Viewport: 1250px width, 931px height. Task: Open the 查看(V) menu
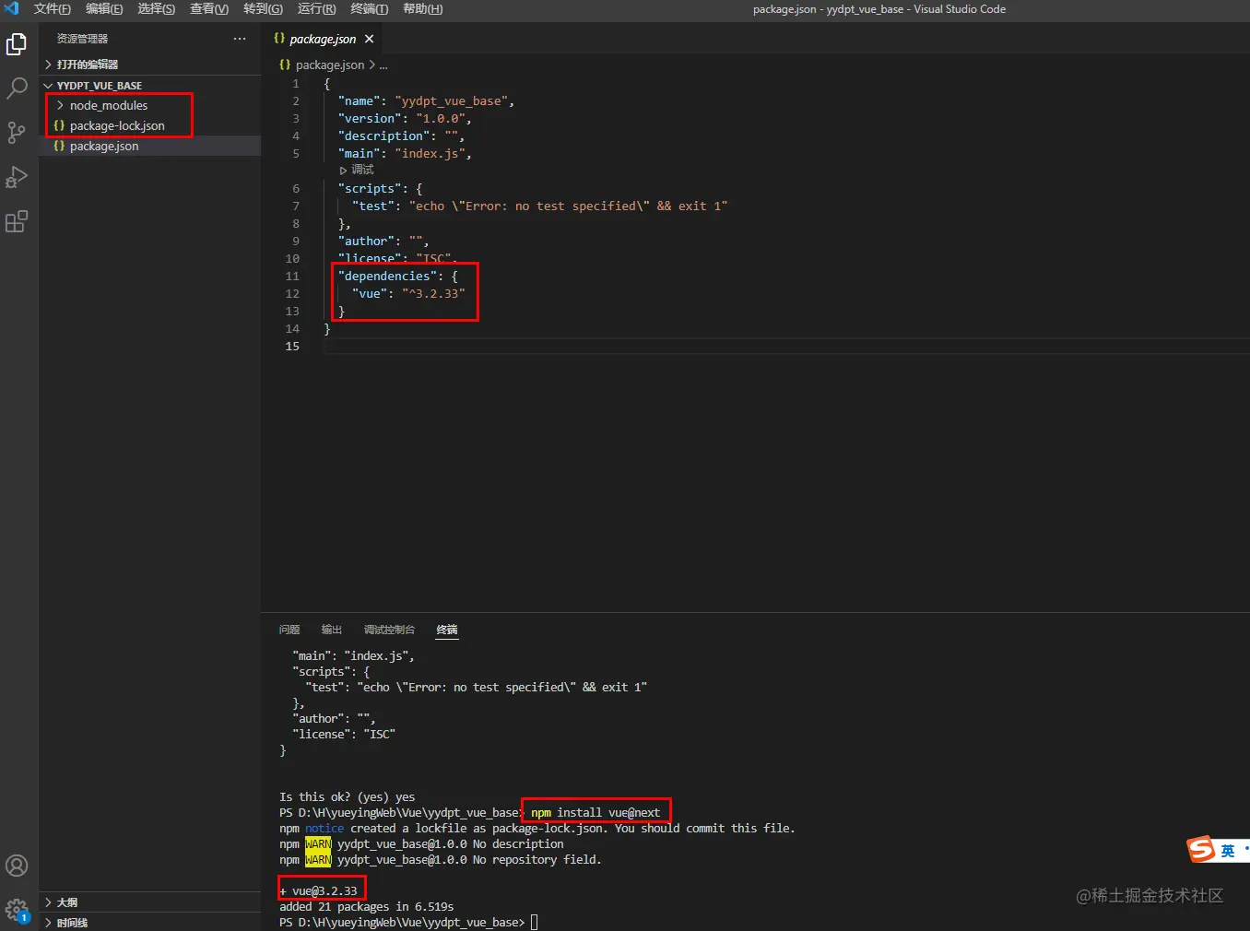click(x=209, y=8)
